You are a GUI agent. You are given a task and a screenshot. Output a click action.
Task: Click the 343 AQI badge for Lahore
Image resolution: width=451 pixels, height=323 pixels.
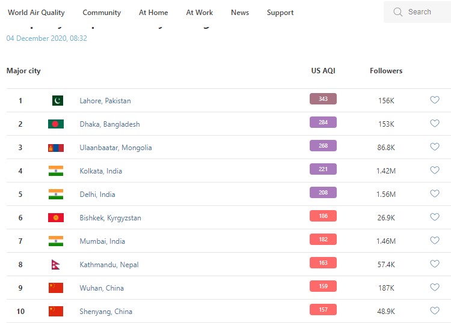click(x=323, y=100)
